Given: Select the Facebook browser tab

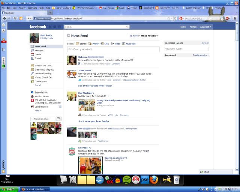Looking at the screenshot, I should 24,13.
